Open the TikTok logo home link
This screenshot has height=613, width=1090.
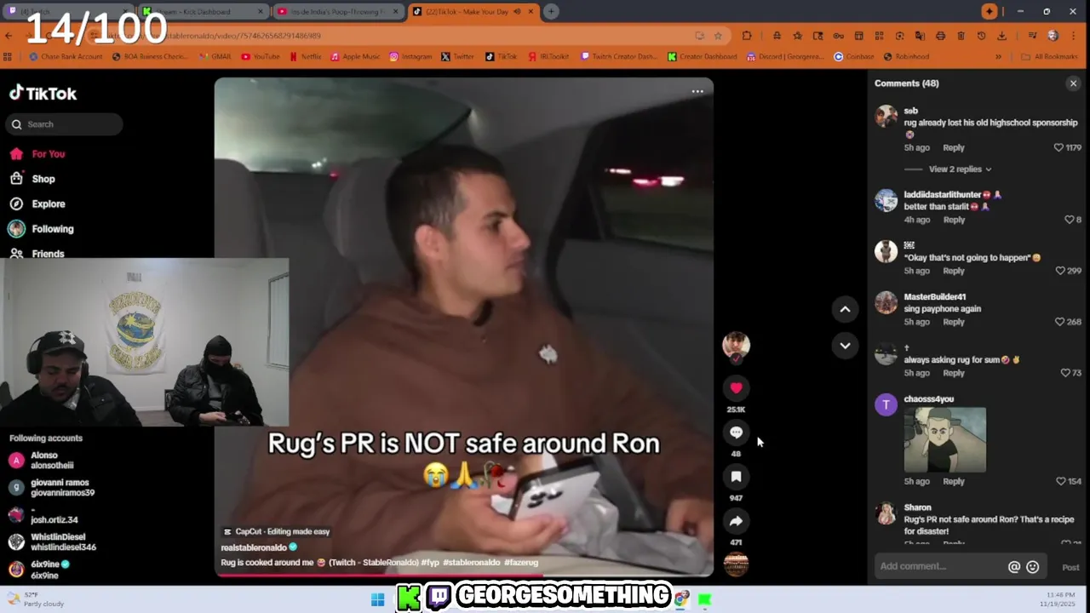[43, 94]
